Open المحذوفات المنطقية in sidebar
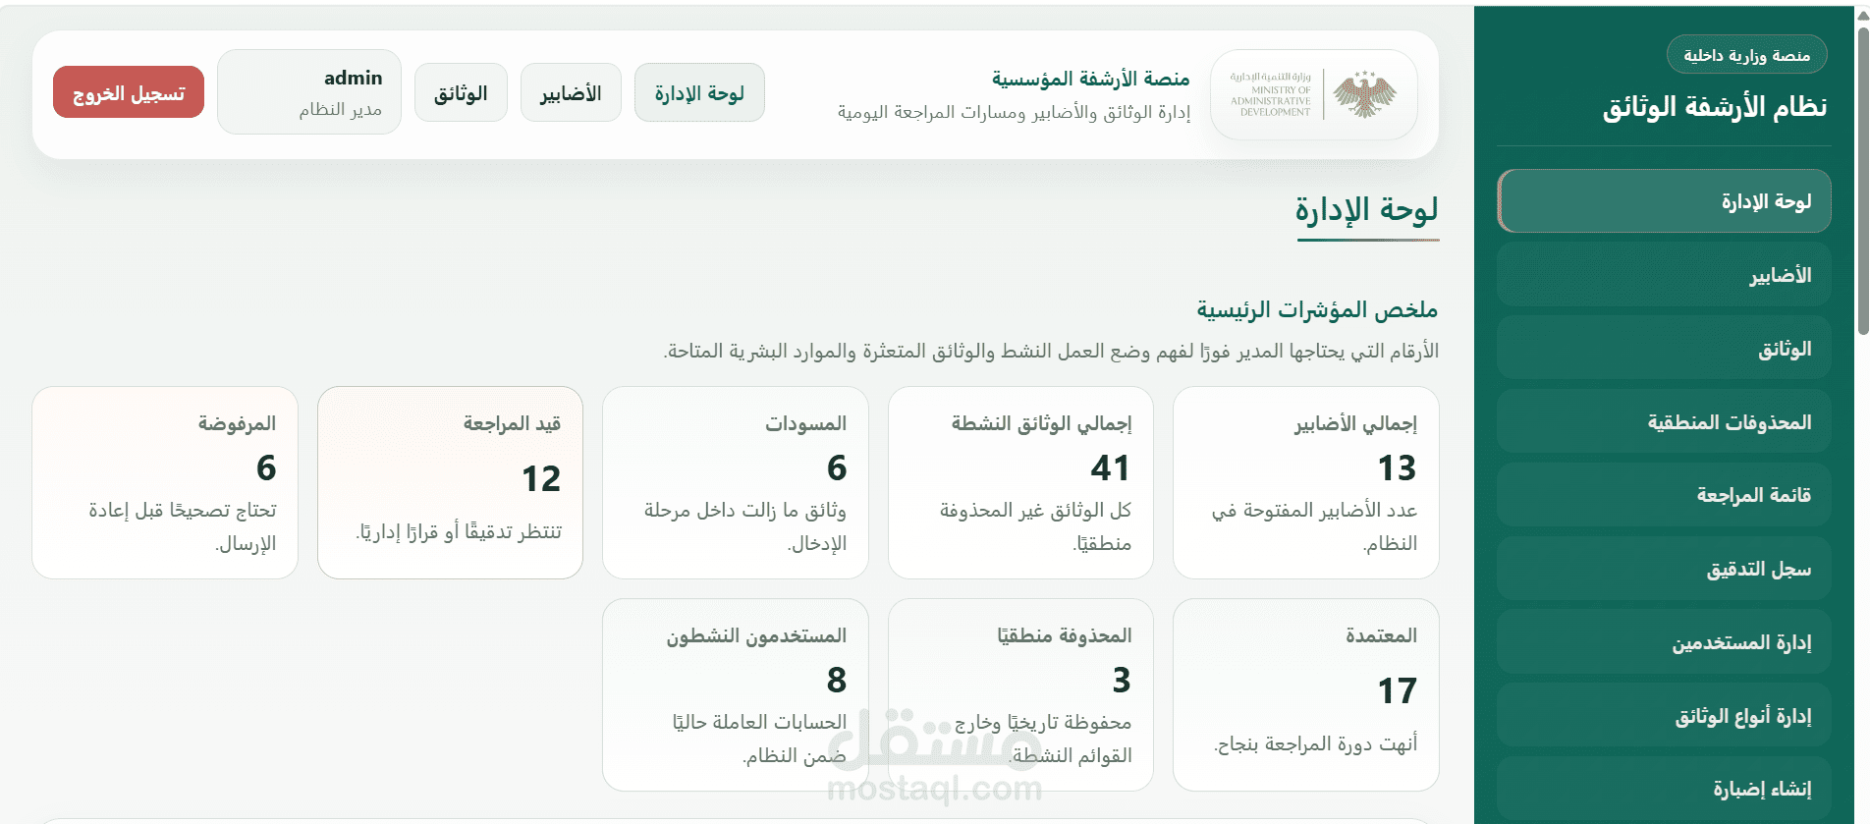1870x824 pixels. (1664, 421)
